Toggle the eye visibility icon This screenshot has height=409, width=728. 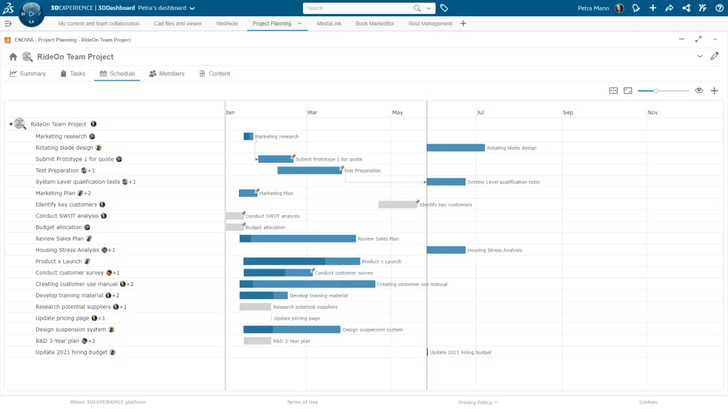(x=699, y=91)
